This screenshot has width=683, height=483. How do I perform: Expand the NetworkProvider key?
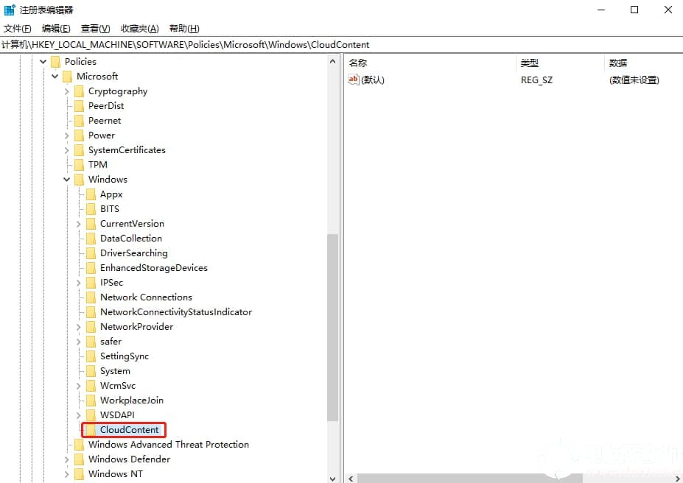[x=78, y=327]
